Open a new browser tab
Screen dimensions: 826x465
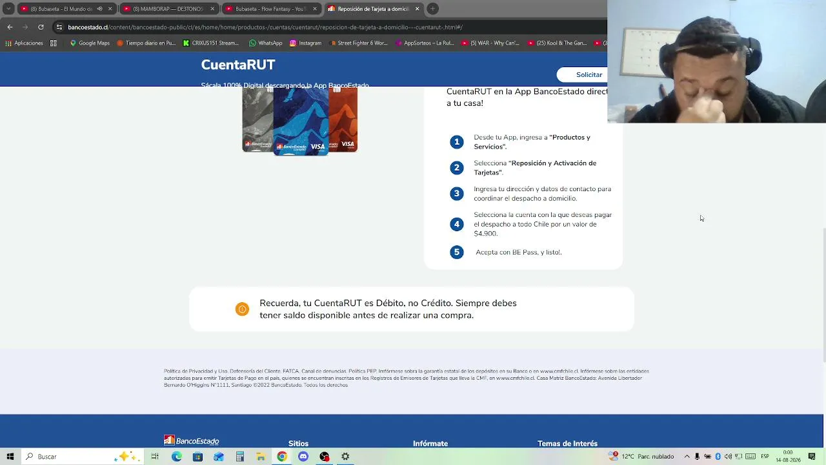pyautogui.click(x=433, y=8)
